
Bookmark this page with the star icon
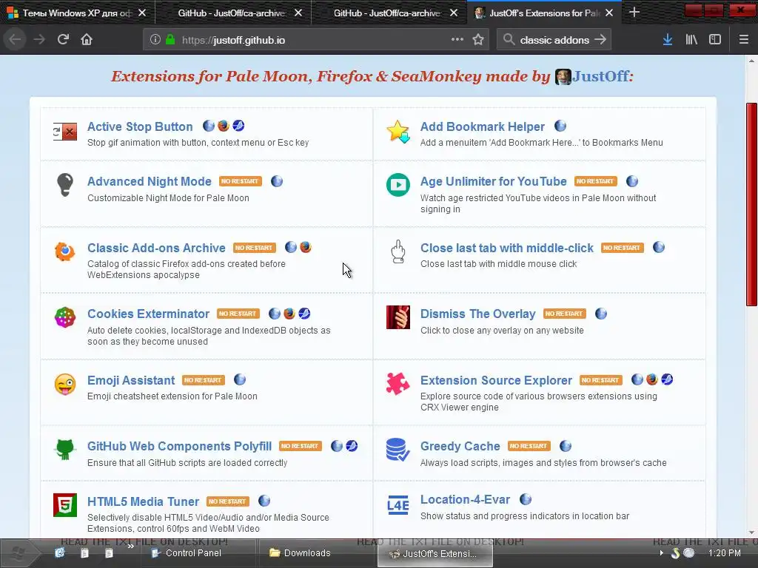pos(478,39)
